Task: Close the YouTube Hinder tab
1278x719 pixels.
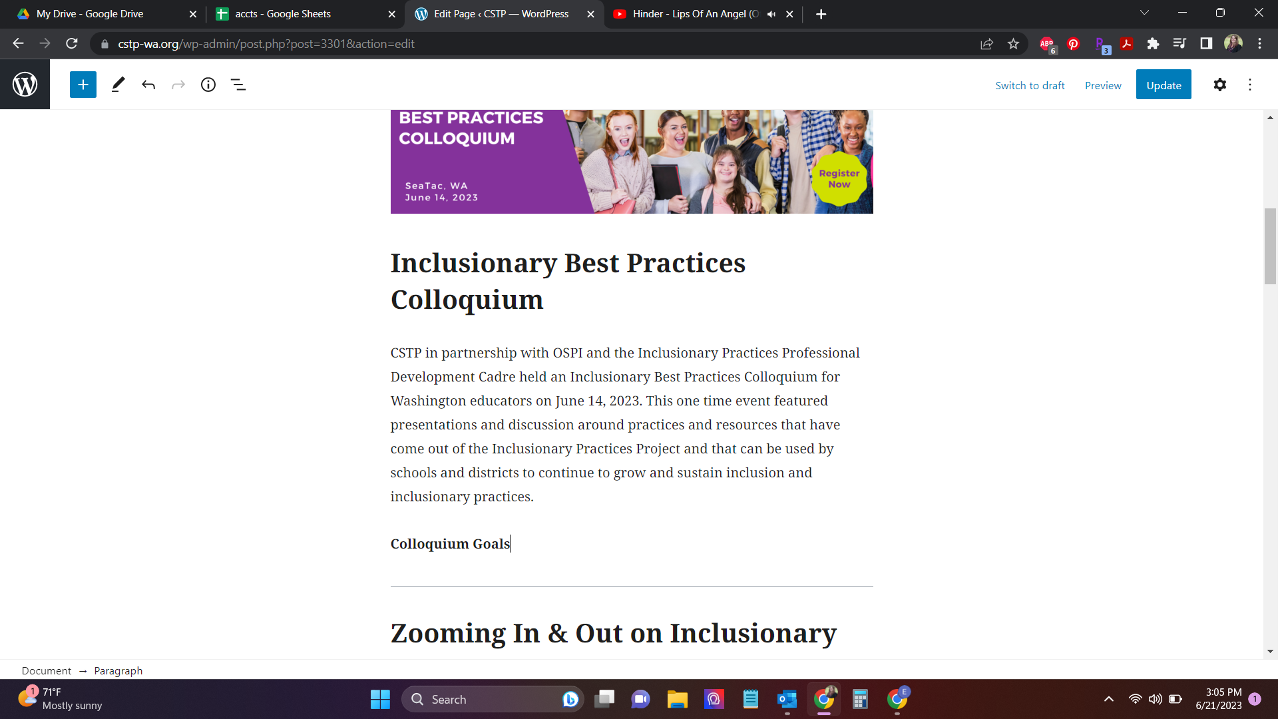Action: pyautogui.click(x=789, y=14)
